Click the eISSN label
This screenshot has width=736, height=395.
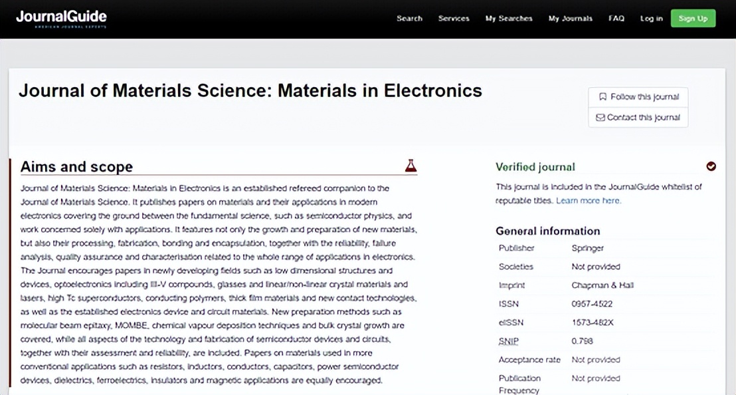pyautogui.click(x=511, y=323)
